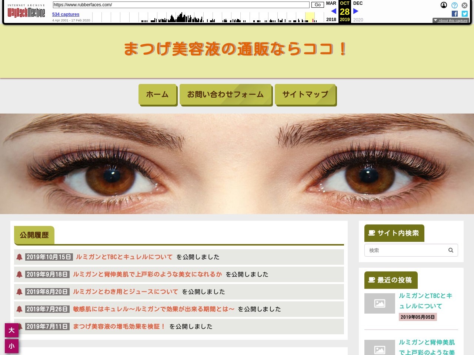The height and width of the screenshot is (355, 474).
Task: Close the Wayback toolbar with X icon
Action: 464,5
